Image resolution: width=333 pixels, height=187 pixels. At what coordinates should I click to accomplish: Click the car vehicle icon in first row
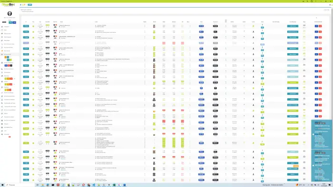(x=55, y=27)
